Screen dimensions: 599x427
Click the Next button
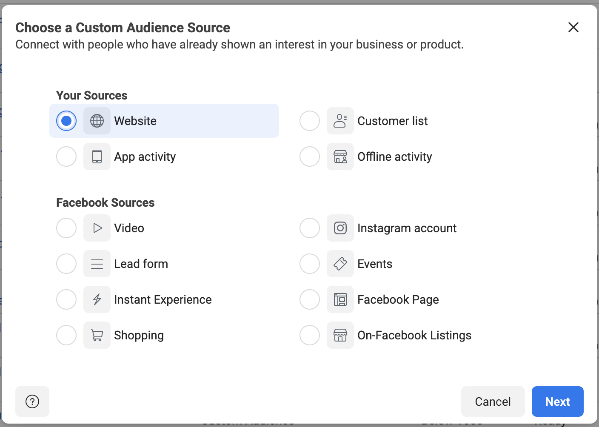click(x=558, y=401)
